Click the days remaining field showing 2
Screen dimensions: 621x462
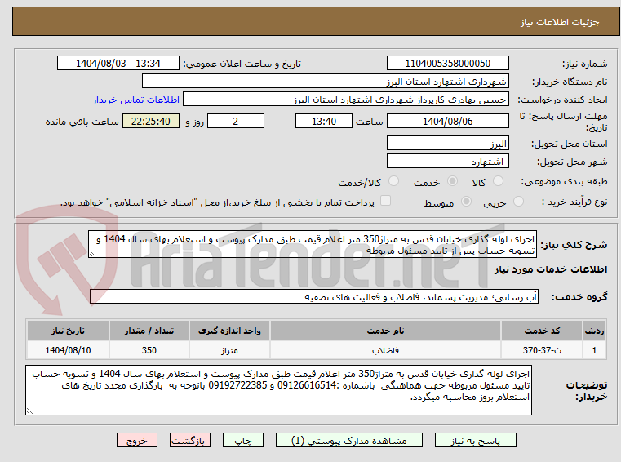coord(236,121)
